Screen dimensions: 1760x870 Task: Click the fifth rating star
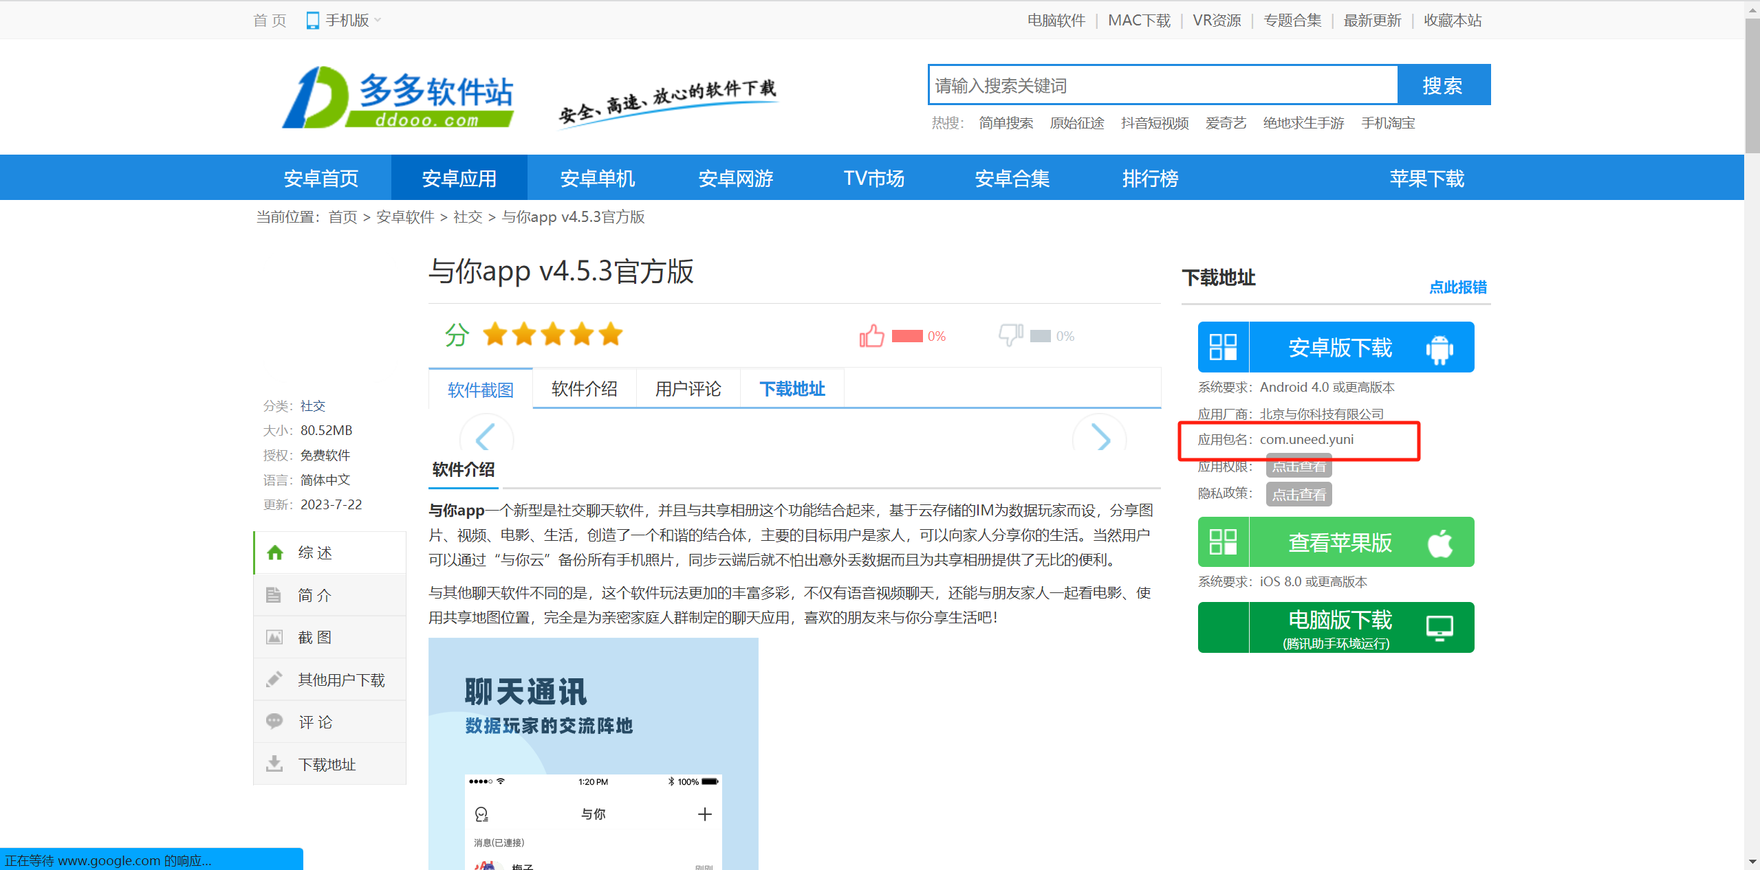click(x=610, y=335)
